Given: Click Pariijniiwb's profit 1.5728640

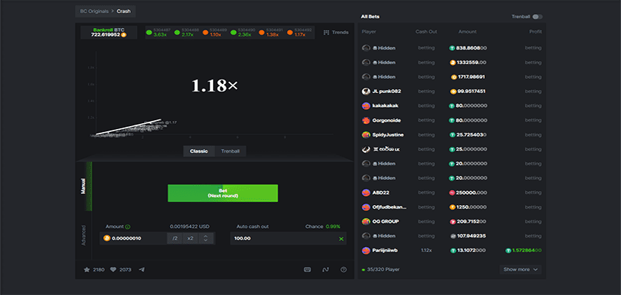Looking at the screenshot, I should click(523, 250).
